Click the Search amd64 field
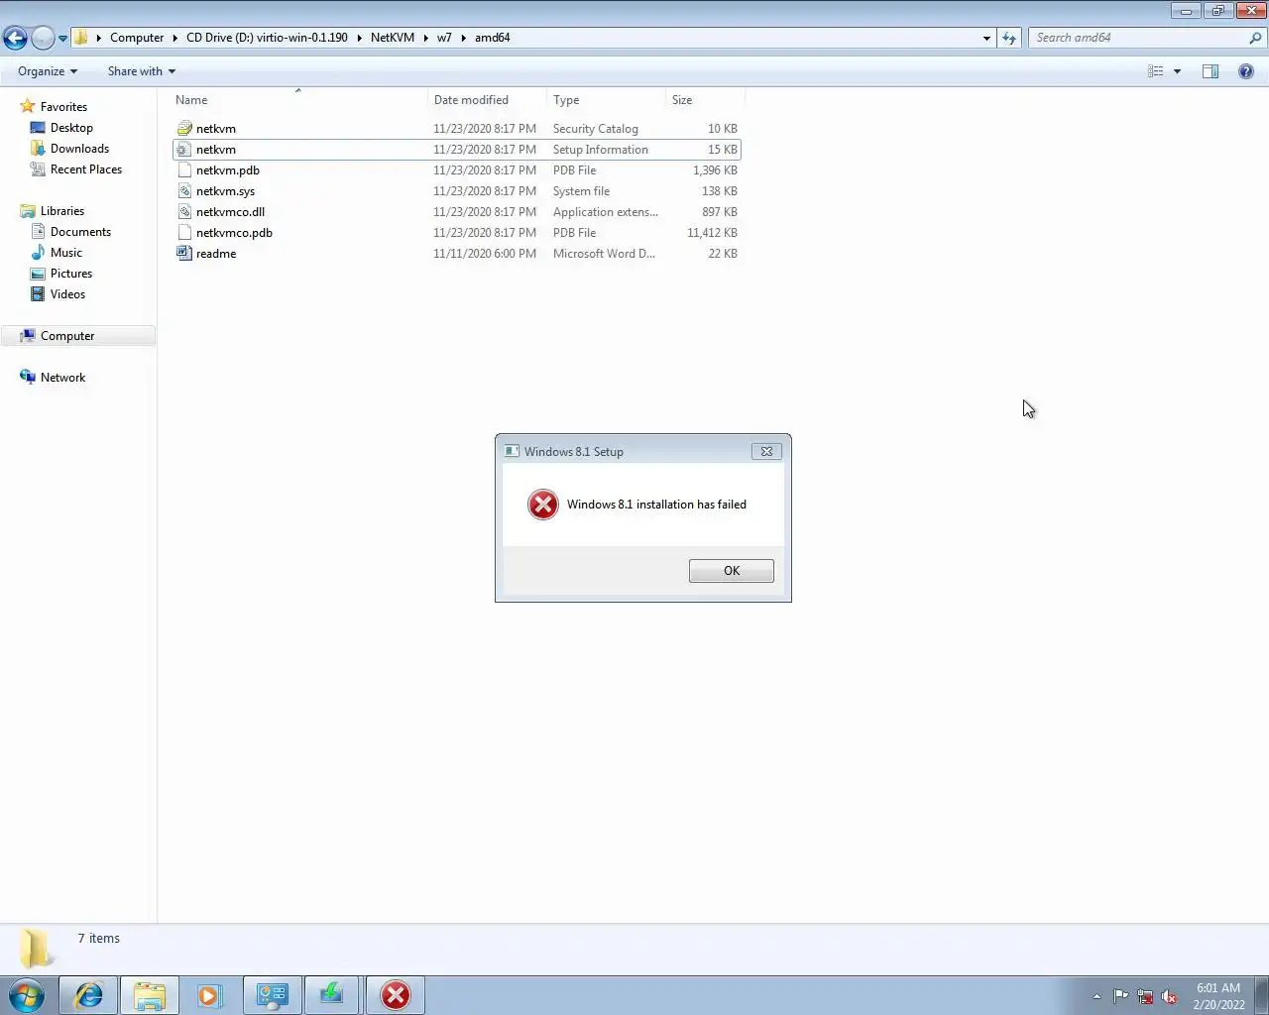 click(x=1138, y=38)
